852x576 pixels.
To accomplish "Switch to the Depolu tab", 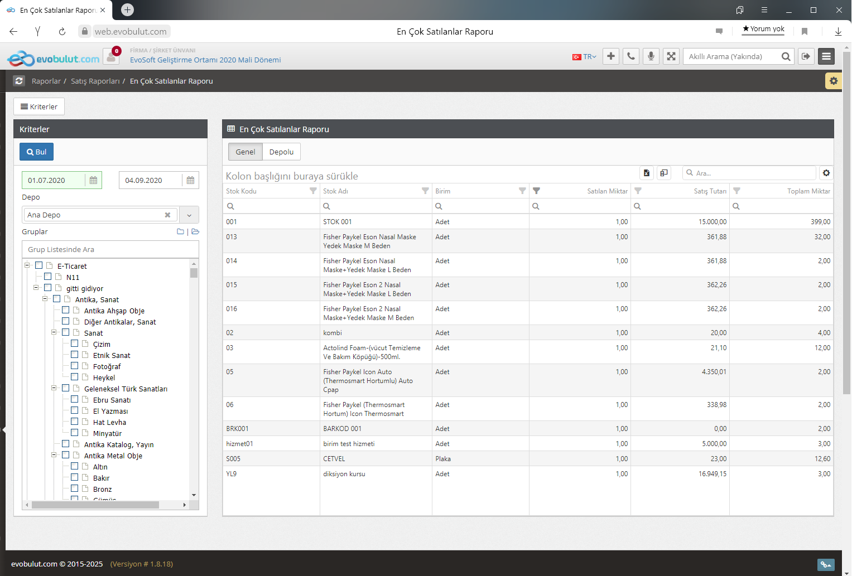I will 281,152.
